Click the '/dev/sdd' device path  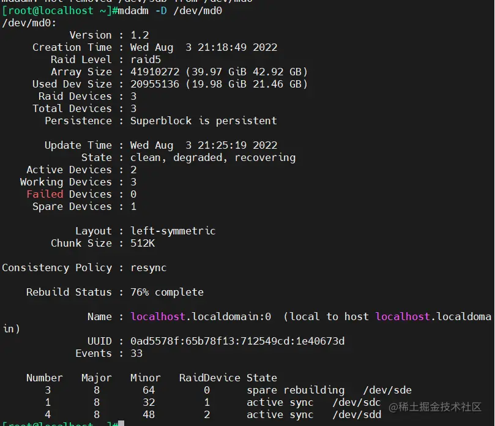point(357,414)
